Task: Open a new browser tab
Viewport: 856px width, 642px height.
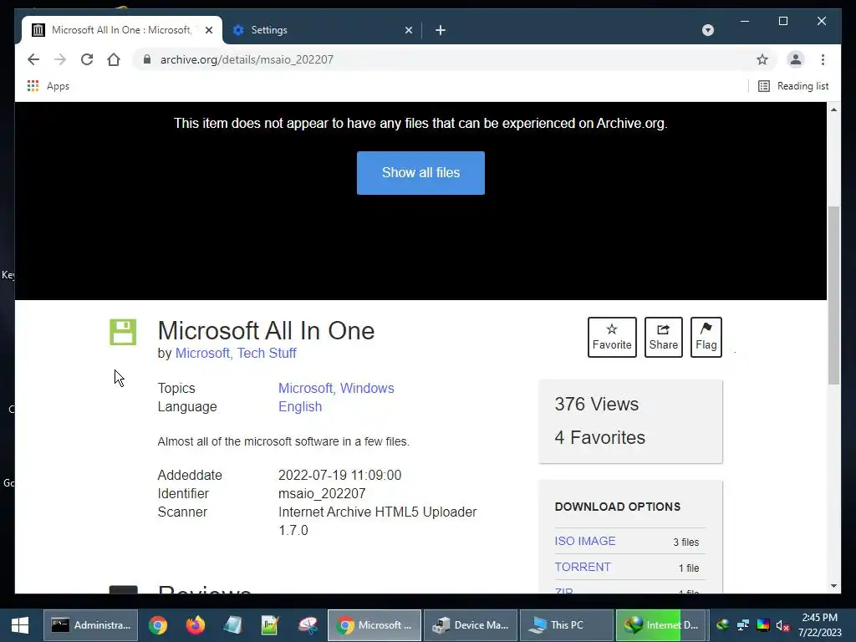Action: [x=441, y=30]
